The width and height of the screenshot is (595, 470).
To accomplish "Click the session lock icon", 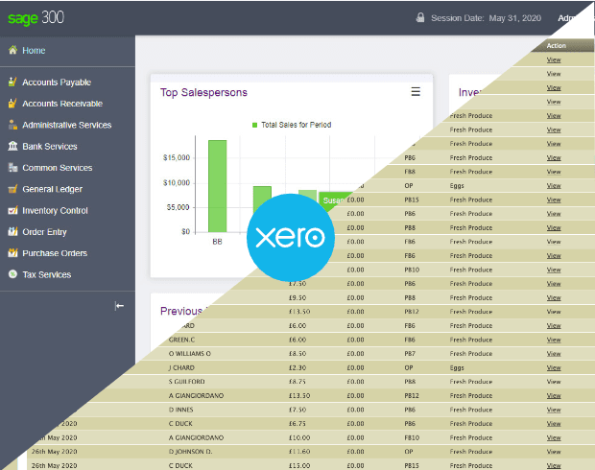I will click(420, 17).
